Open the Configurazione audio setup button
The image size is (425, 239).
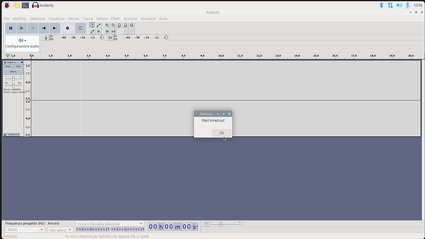coord(22,43)
